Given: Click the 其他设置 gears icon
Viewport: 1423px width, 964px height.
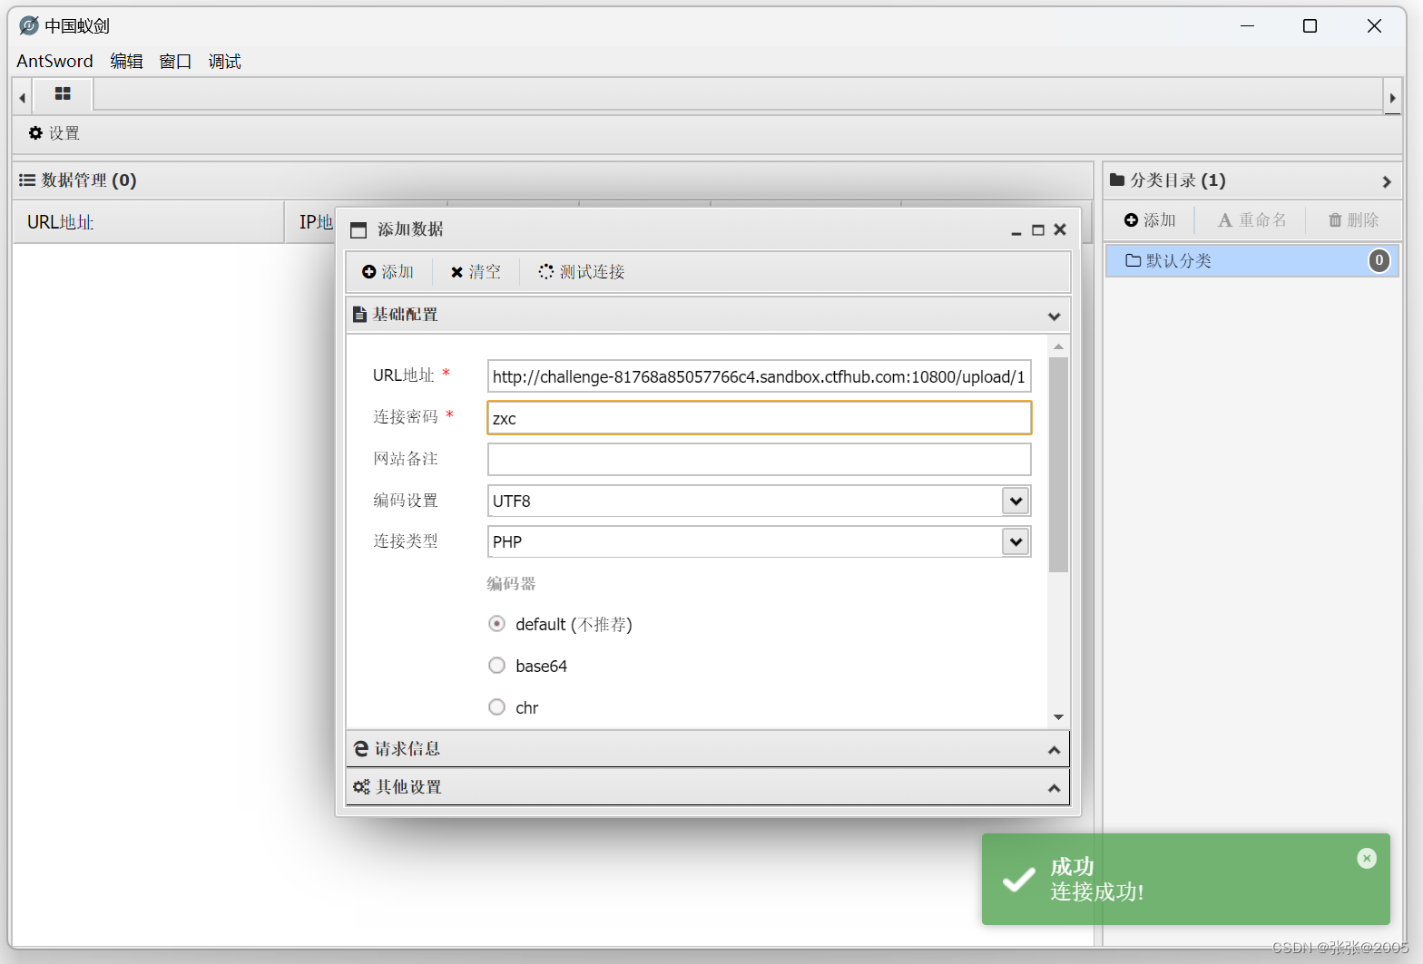Looking at the screenshot, I should [361, 787].
